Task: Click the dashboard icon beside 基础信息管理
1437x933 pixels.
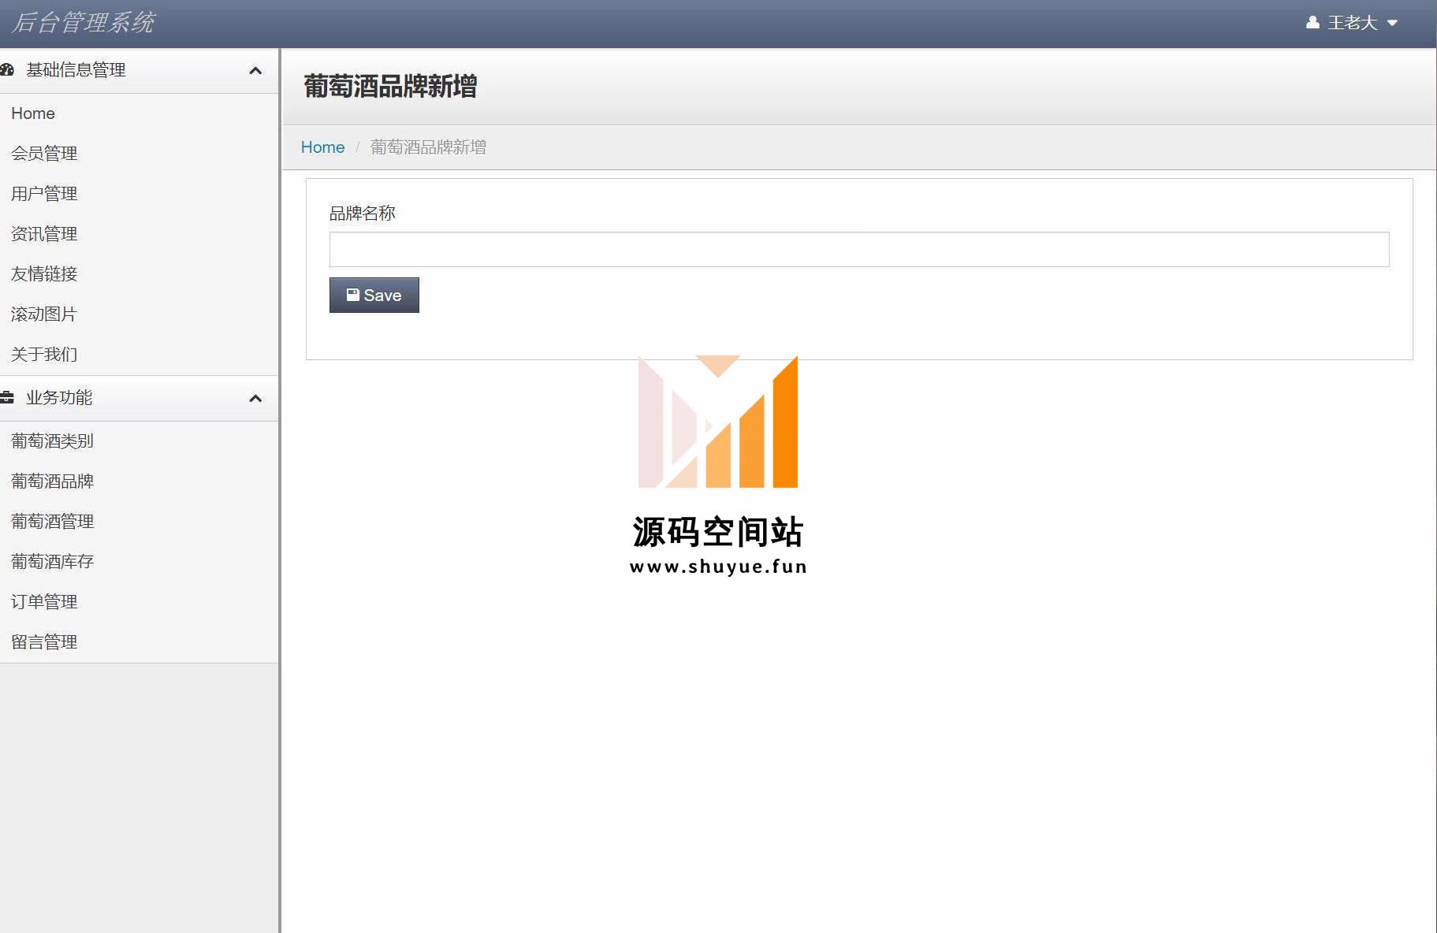Action: click(7, 70)
